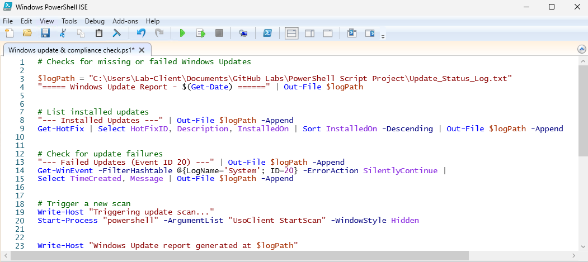Stop Operation with the square icon

(219, 33)
